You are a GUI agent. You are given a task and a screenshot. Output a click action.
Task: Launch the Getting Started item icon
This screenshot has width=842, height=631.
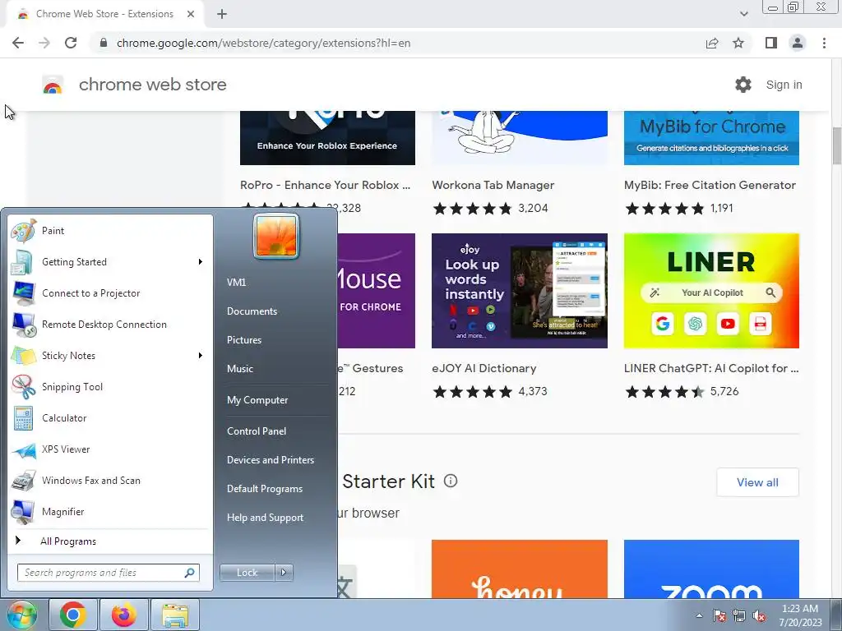23,262
